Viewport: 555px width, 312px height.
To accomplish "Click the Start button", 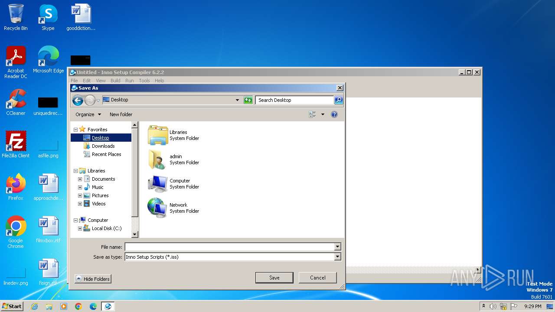I will point(12,306).
